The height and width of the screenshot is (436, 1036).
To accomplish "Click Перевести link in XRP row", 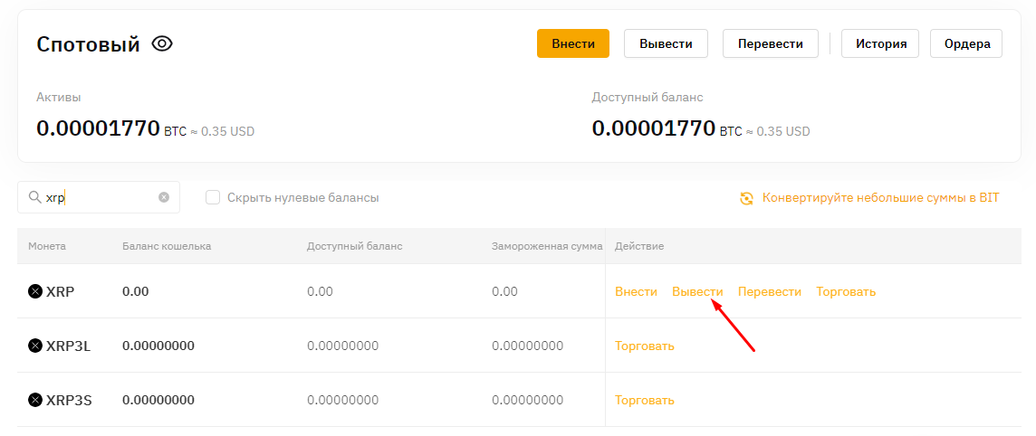I will pyautogui.click(x=769, y=291).
